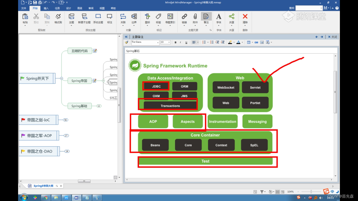
Task: Toggle bold in the notes toolbar
Action: pos(176,42)
